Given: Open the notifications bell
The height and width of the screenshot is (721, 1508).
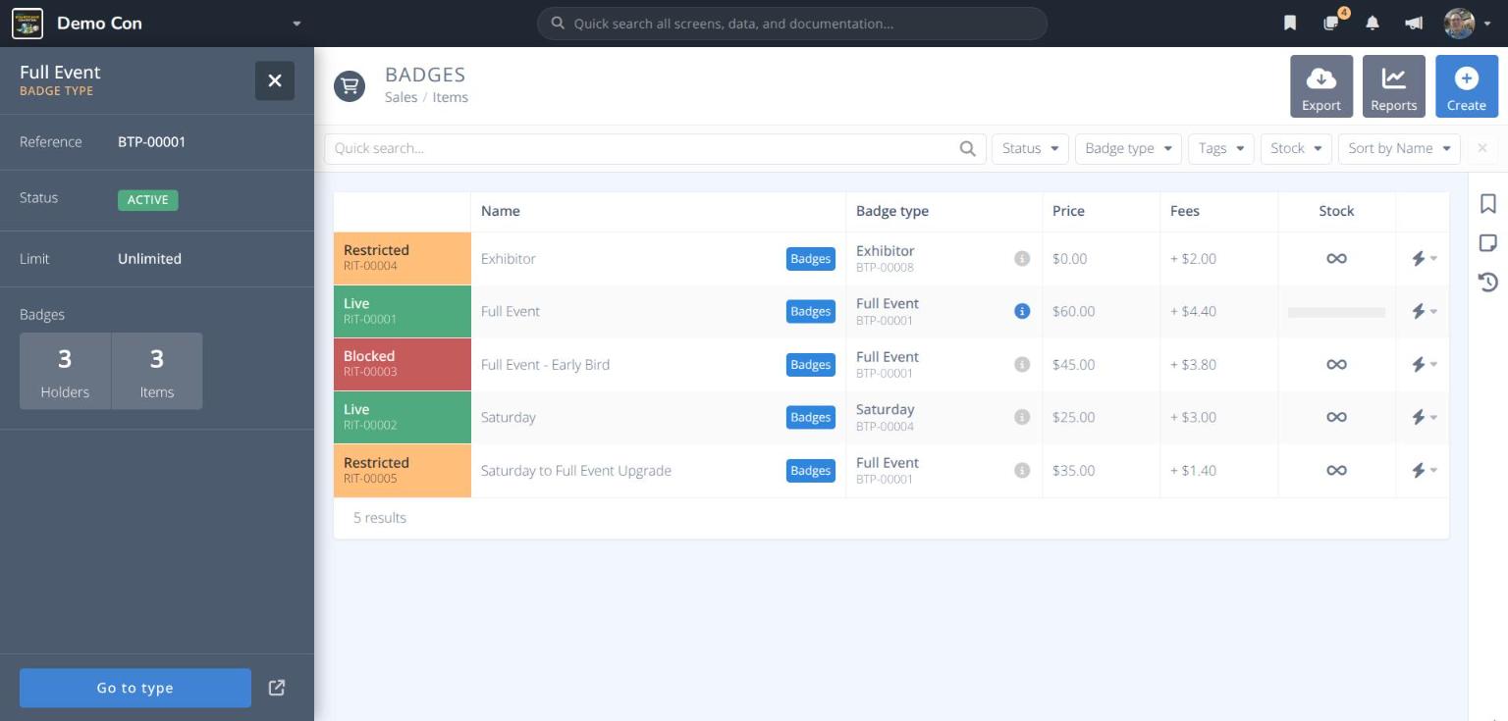Looking at the screenshot, I should pyautogui.click(x=1373, y=23).
